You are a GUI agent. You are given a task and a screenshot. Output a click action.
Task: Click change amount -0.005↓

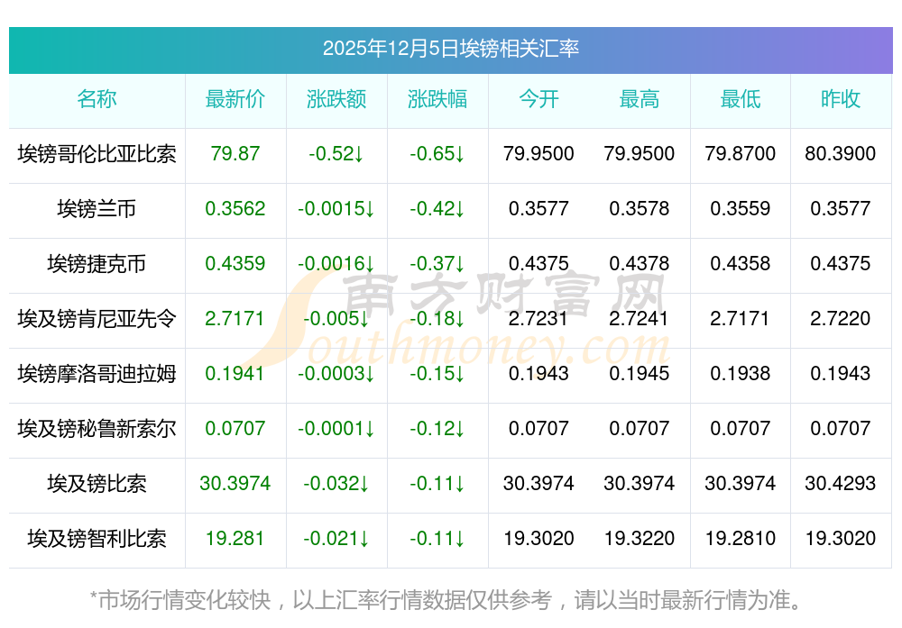(336, 319)
